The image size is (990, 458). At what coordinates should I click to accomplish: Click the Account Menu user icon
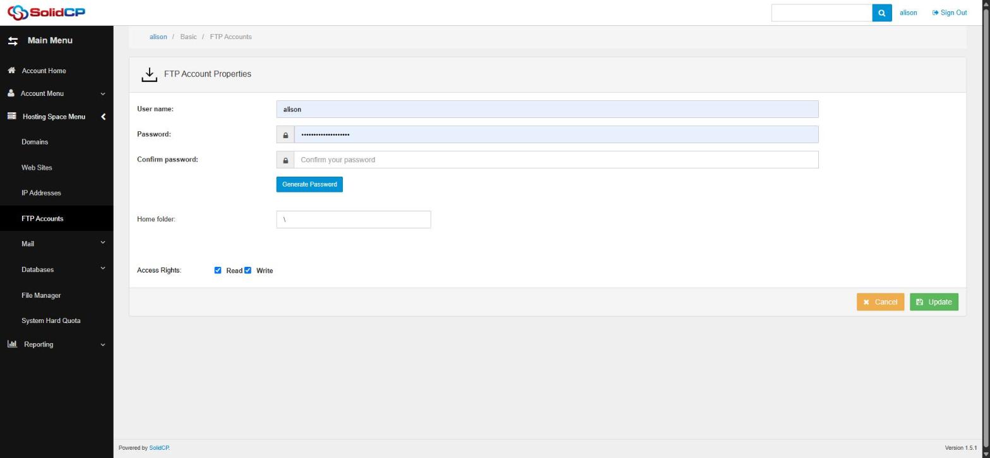11,93
